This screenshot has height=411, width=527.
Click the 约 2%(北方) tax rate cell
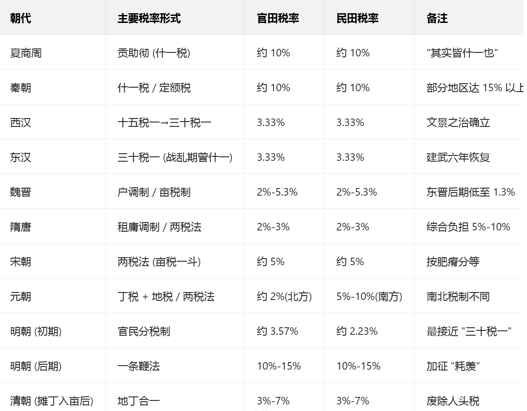(284, 296)
